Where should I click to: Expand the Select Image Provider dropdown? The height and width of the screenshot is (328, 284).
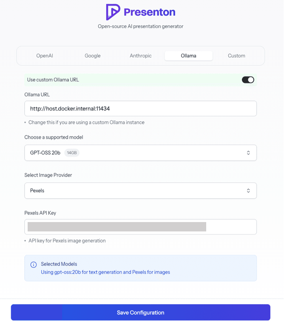click(x=140, y=191)
